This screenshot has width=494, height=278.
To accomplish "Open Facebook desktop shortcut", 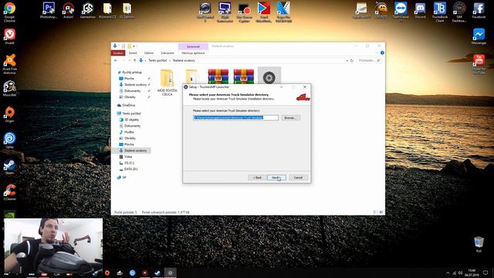I will [x=479, y=10].
